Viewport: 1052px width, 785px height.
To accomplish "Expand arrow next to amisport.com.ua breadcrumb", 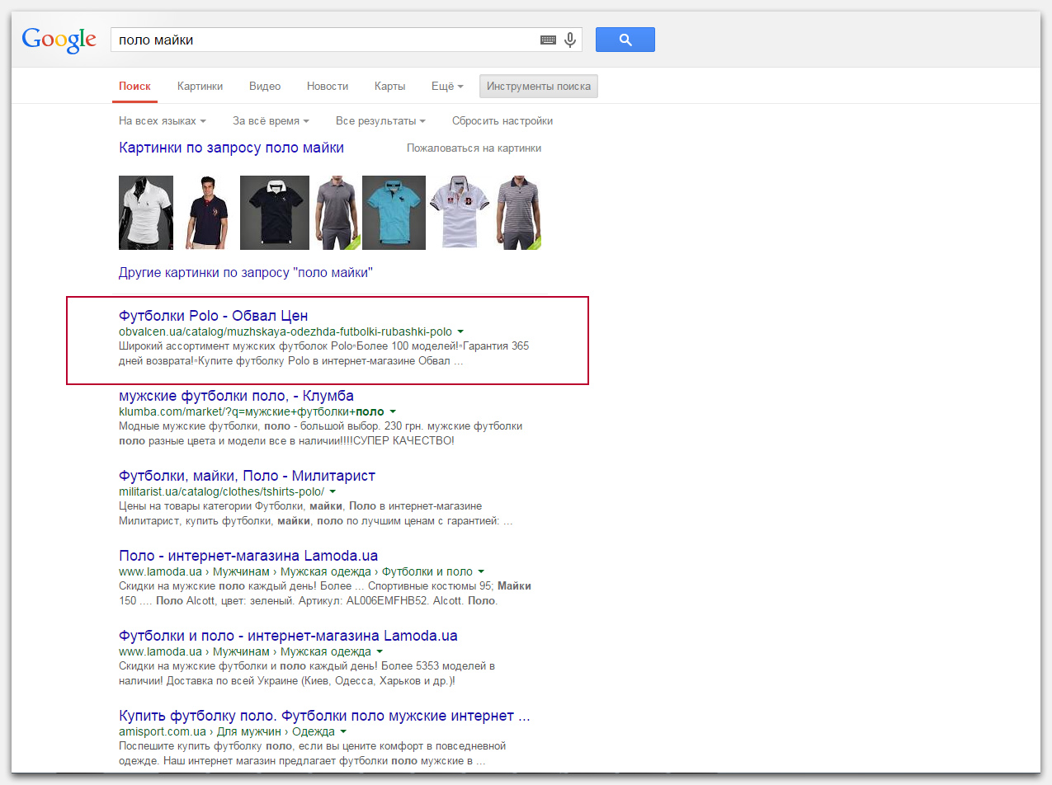I will click(343, 731).
